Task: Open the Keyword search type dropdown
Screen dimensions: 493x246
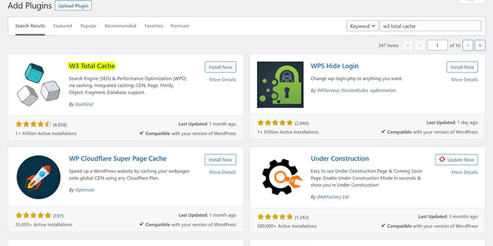Action: pyautogui.click(x=362, y=26)
